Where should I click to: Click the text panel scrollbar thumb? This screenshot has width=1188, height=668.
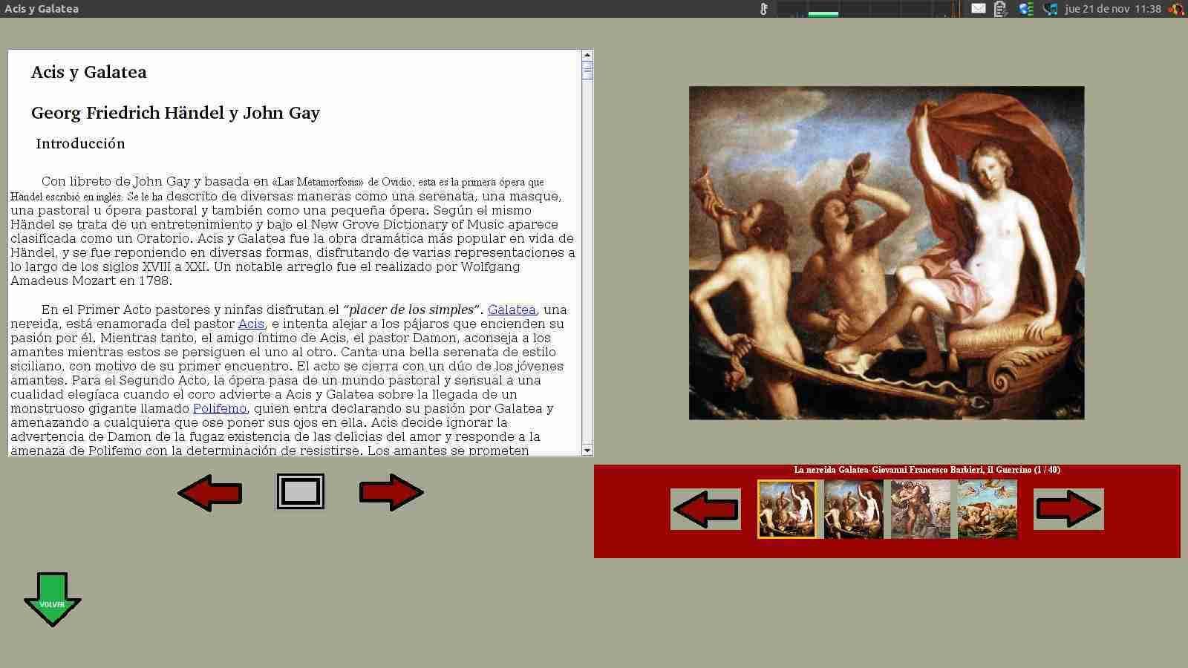pyautogui.click(x=587, y=71)
